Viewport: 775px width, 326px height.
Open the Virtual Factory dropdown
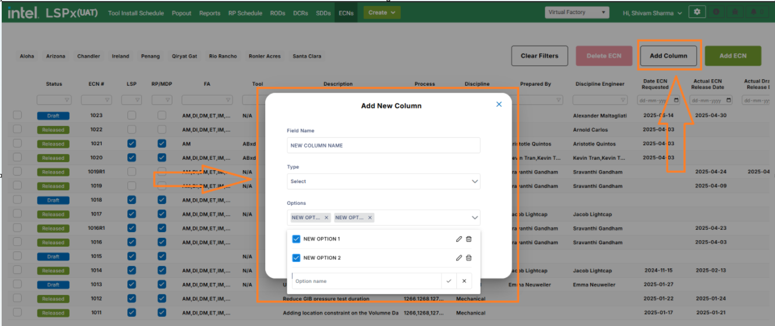pos(576,12)
